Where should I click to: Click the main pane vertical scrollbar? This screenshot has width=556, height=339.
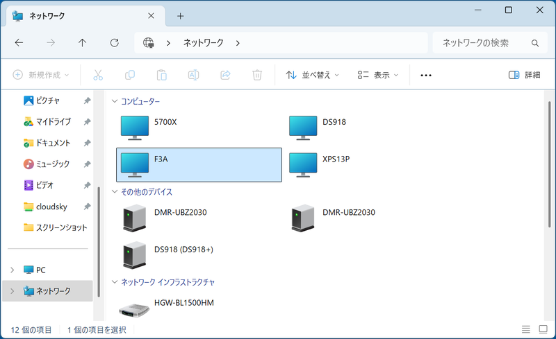point(549,164)
